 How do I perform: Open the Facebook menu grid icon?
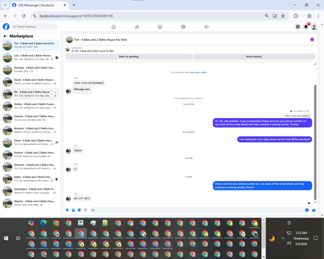pyautogui.click(x=297, y=27)
